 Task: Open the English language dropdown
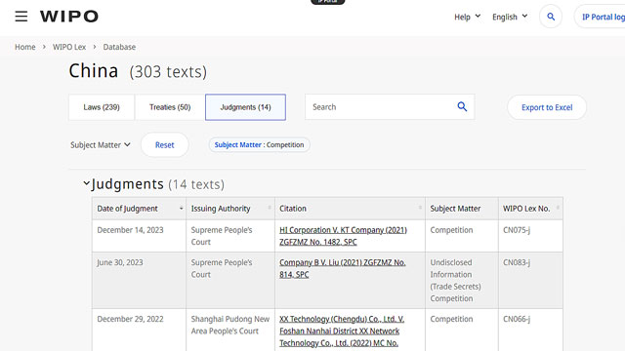(510, 17)
